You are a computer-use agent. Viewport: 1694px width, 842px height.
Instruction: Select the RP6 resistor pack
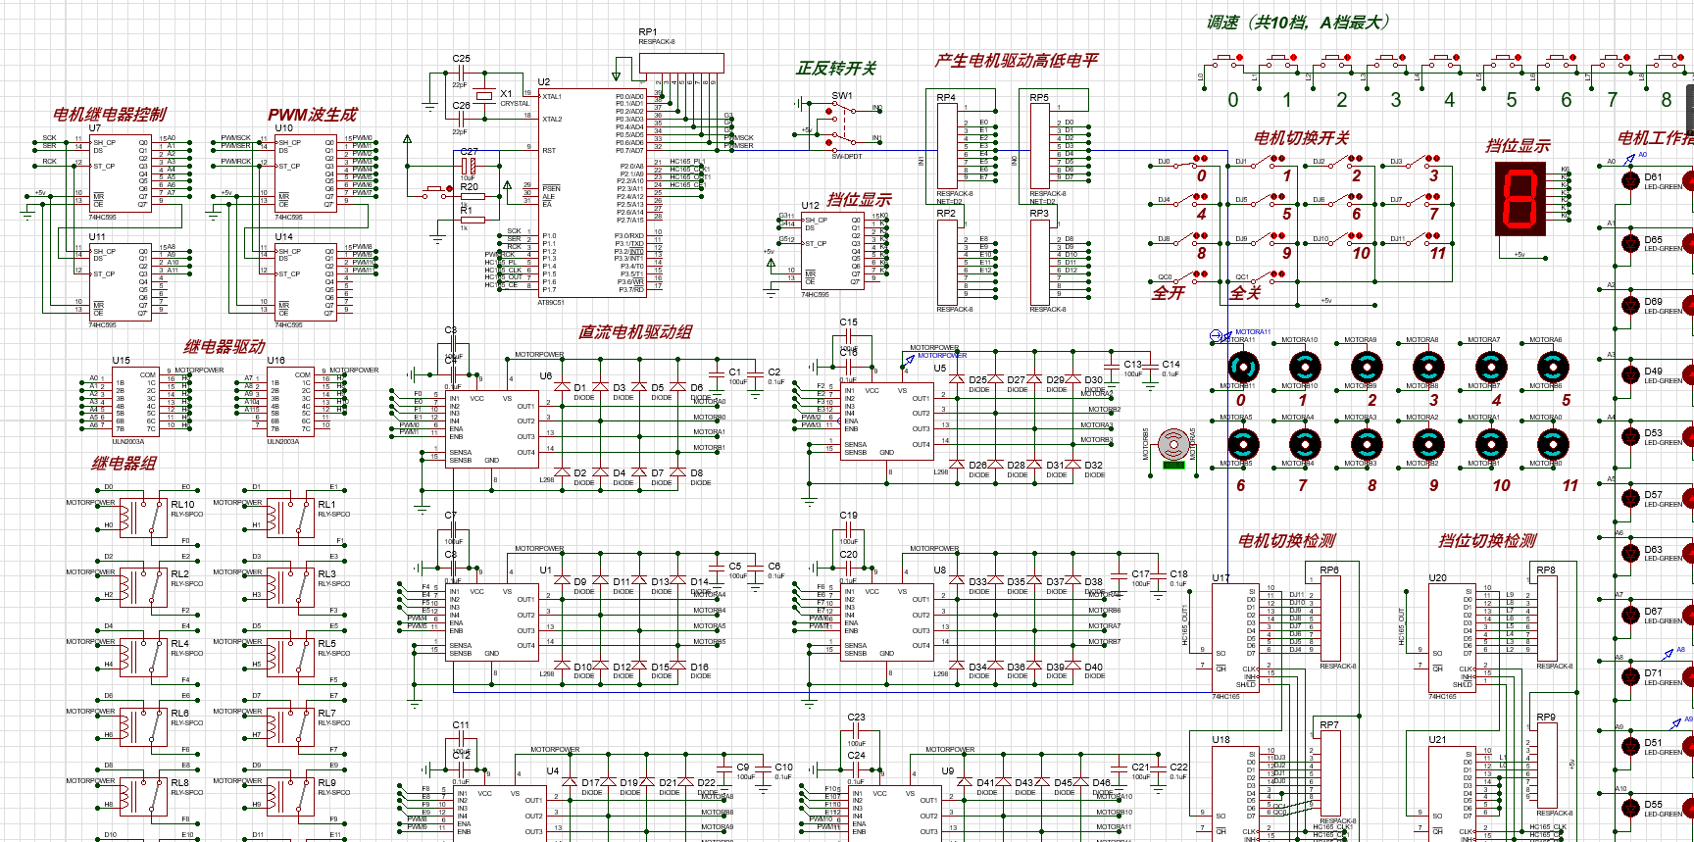[x=1330, y=619]
